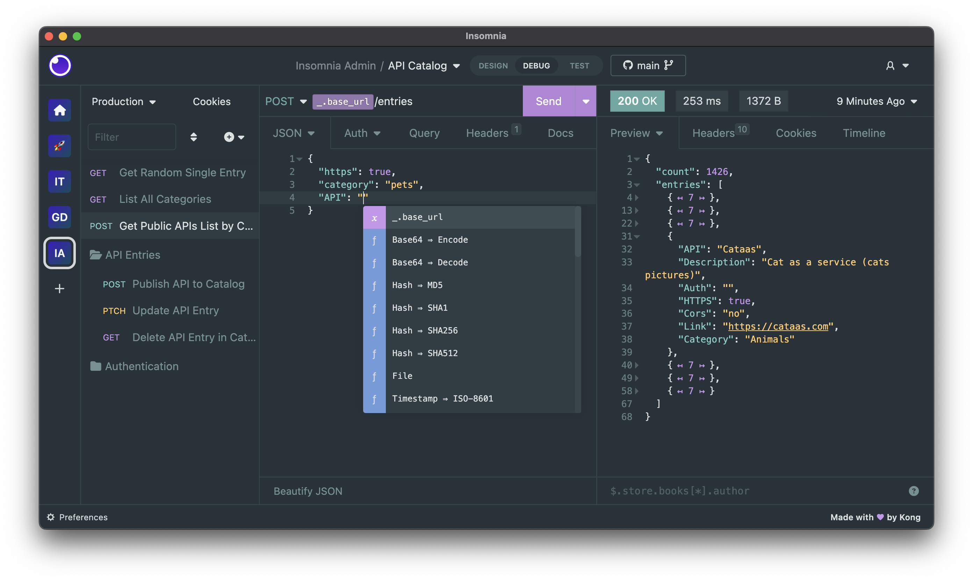Expand the JSON body format dropdown
The width and height of the screenshot is (973, 581).
pyautogui.click(x=292, y=133)
